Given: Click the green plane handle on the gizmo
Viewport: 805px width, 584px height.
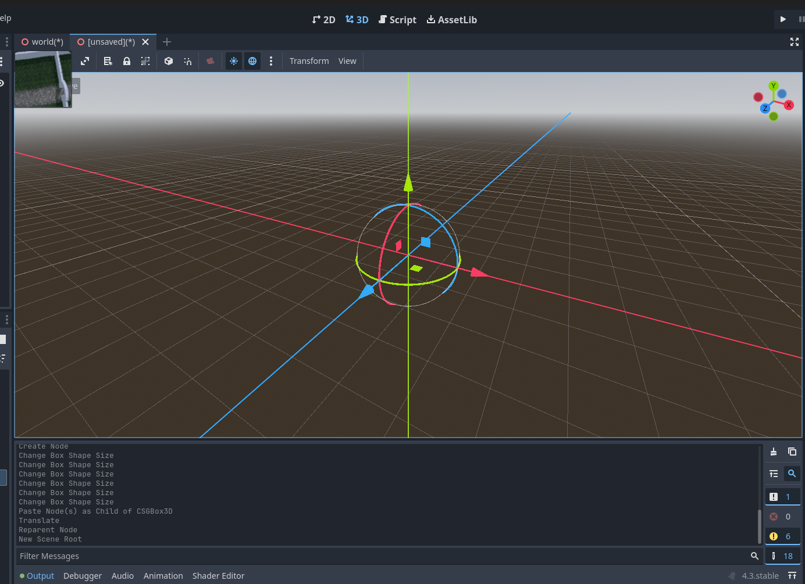Looking at the screenshot, I should [416, 268].
